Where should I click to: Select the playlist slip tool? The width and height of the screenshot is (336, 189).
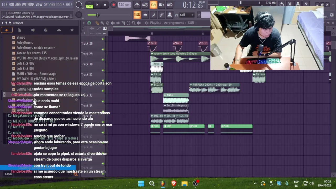pyautogui.click(x=118, y=23)
